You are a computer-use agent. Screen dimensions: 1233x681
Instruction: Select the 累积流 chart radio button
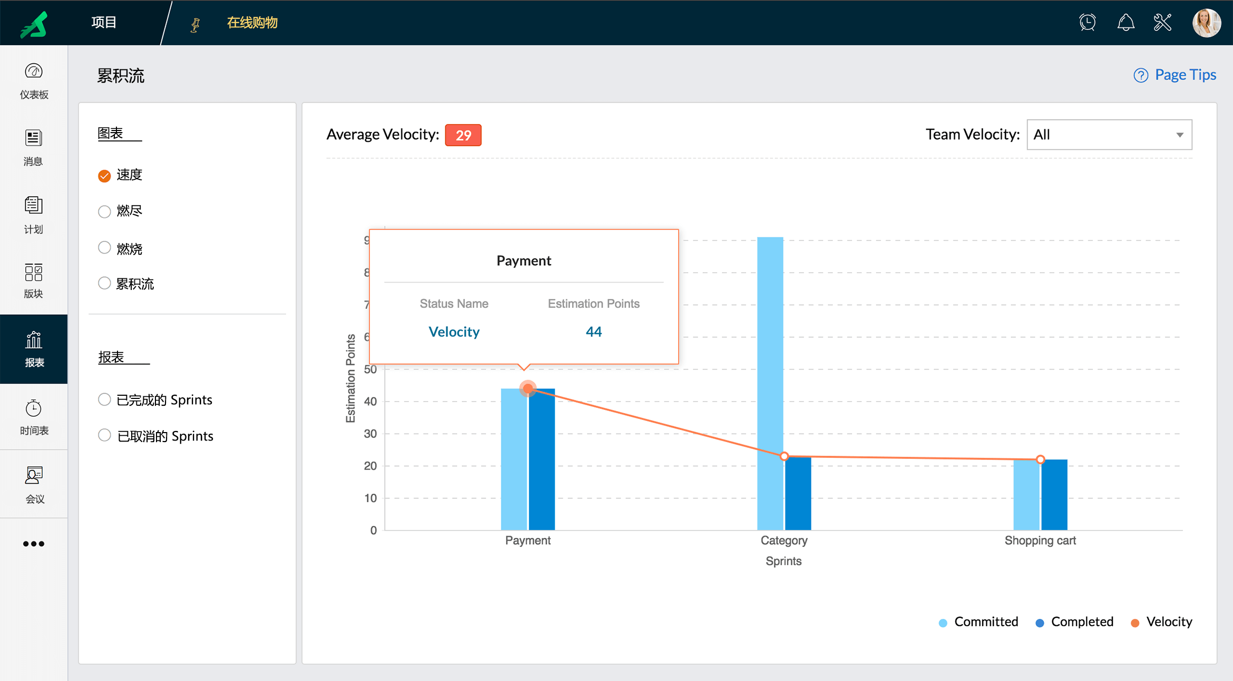[104, 284]
